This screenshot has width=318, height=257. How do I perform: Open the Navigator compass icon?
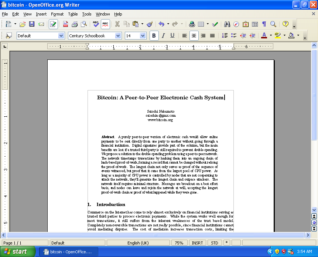point(236,24)
